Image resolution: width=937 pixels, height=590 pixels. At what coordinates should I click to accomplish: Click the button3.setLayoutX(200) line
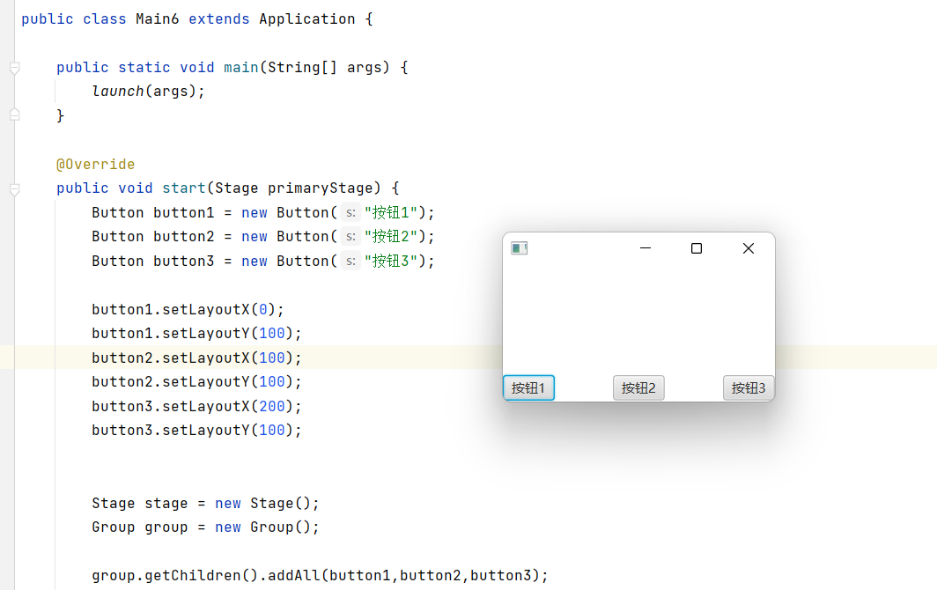click(196, 407)
